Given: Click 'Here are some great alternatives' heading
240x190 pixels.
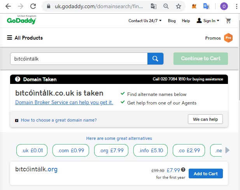Looking at the screenshot, I should [x=119, y=138].
